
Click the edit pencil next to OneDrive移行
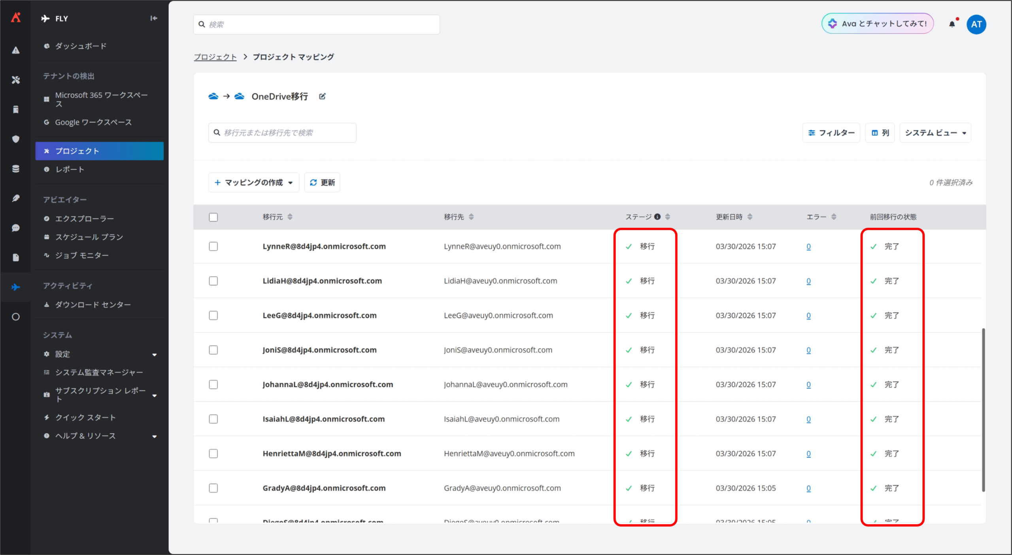(322, 96)
